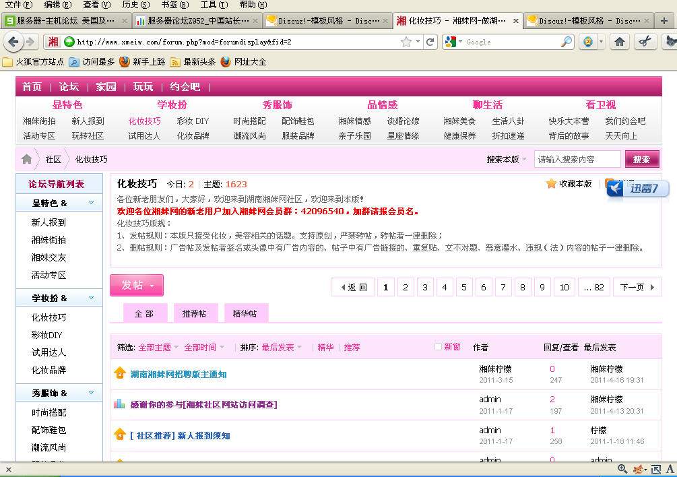The image size is (677, 477).
Task: Select the 精华帖 tab
Action: point(245,313)
